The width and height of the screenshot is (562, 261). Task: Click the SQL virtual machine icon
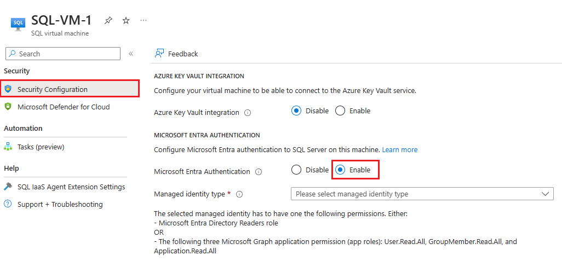[18, 23]
